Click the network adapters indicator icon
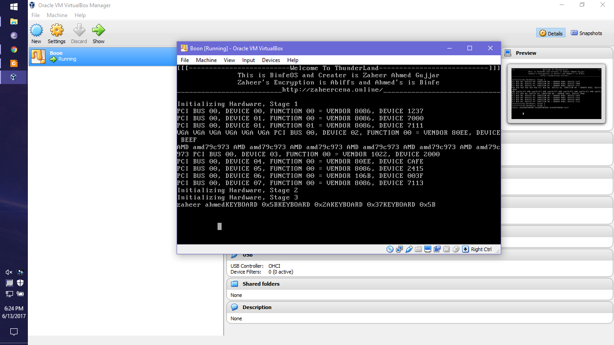The height and width of the screenshot is (345, 614). (399, 249)
